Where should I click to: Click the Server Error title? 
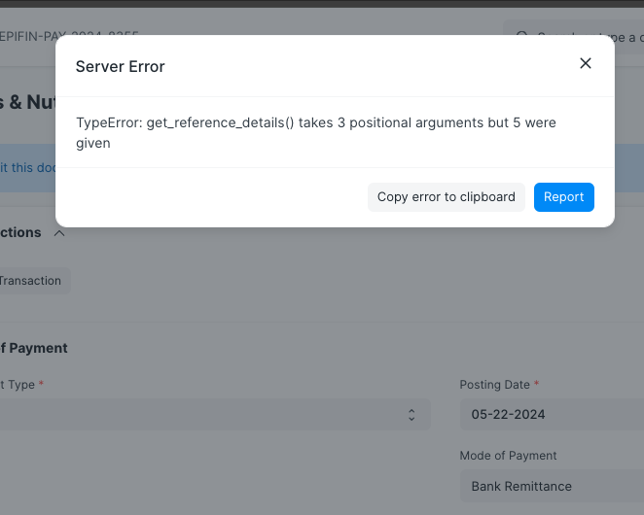click(120, 66)
